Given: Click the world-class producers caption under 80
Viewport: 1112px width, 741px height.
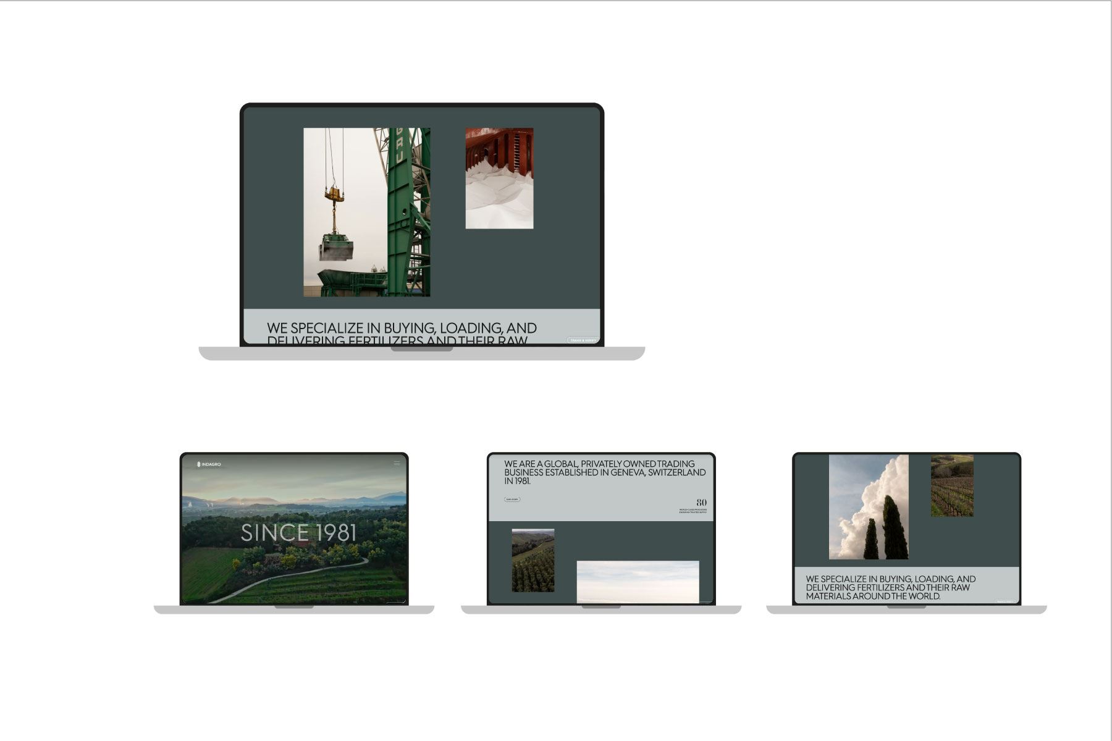Looking at the screenshot, I should pos(693,511).
